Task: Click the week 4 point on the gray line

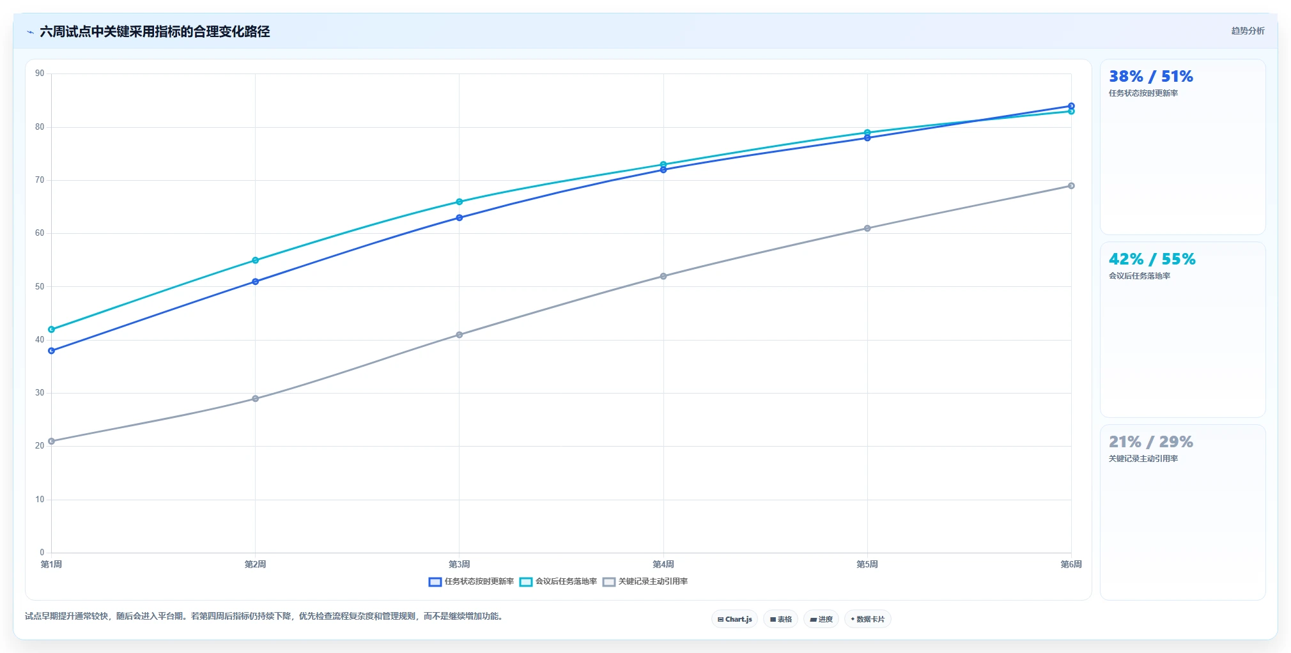Action: 663,276
